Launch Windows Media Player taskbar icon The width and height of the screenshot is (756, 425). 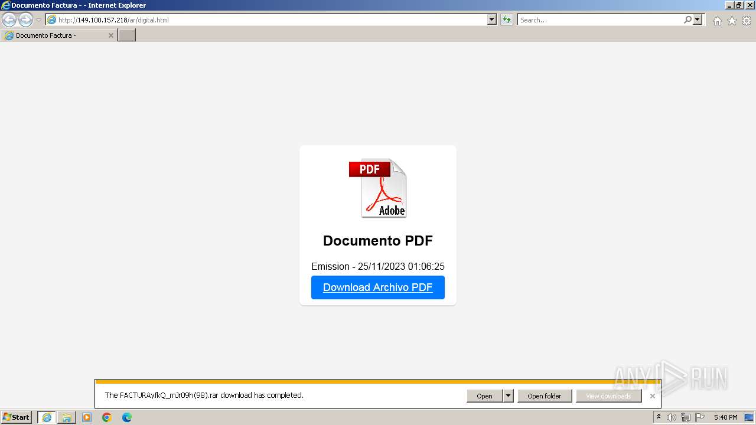pos(87,417)
